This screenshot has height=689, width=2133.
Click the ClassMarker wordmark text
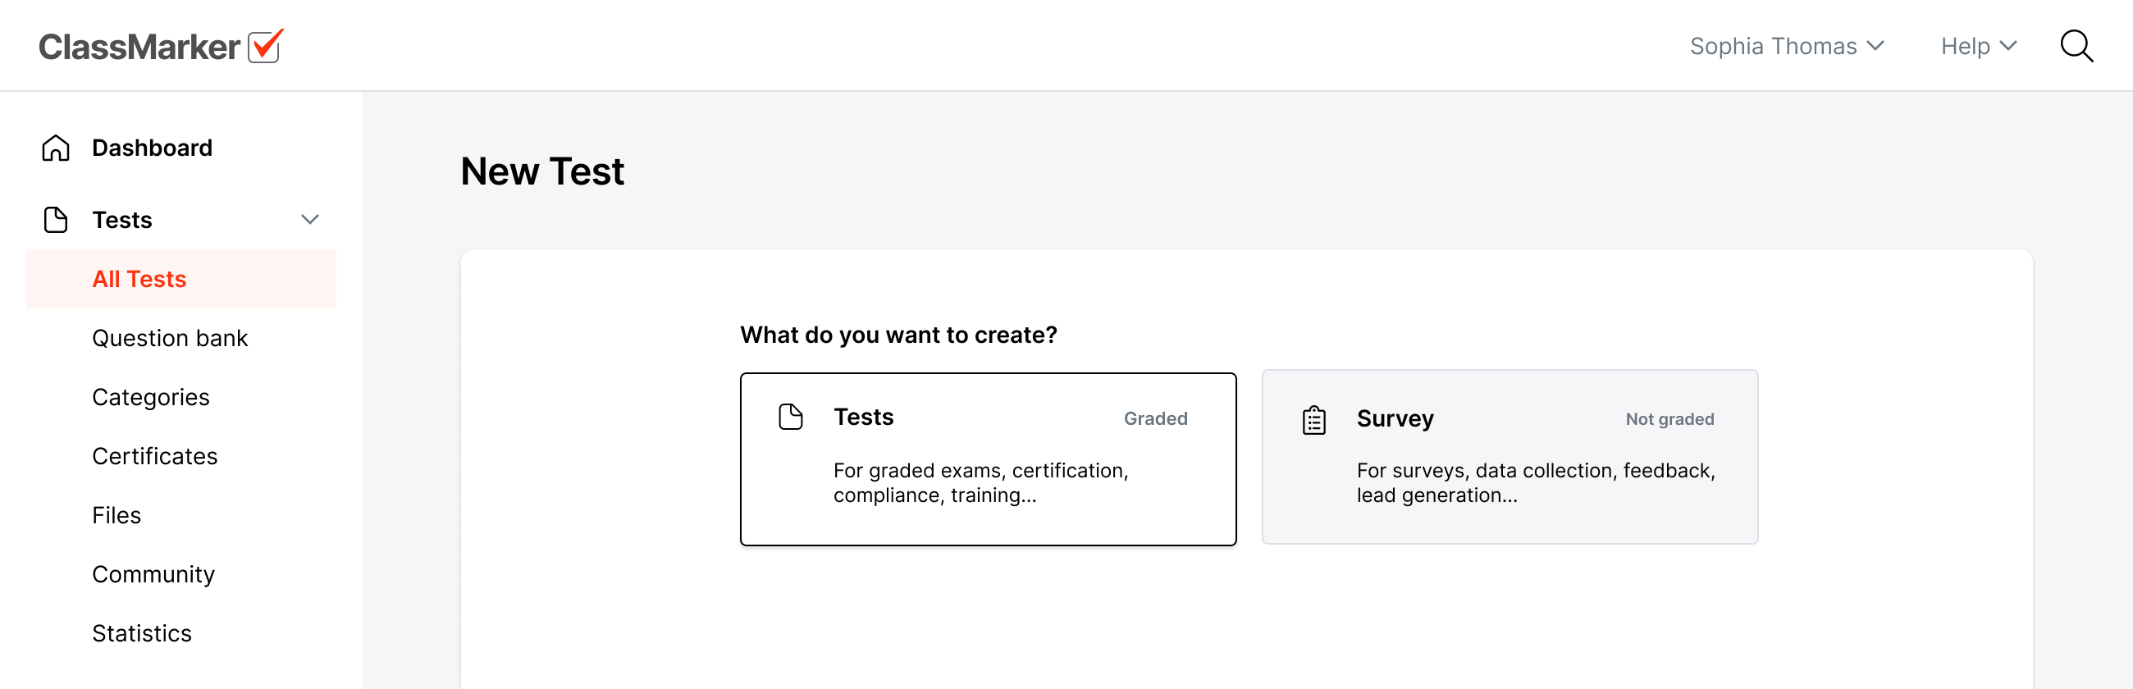click(139, 48)
